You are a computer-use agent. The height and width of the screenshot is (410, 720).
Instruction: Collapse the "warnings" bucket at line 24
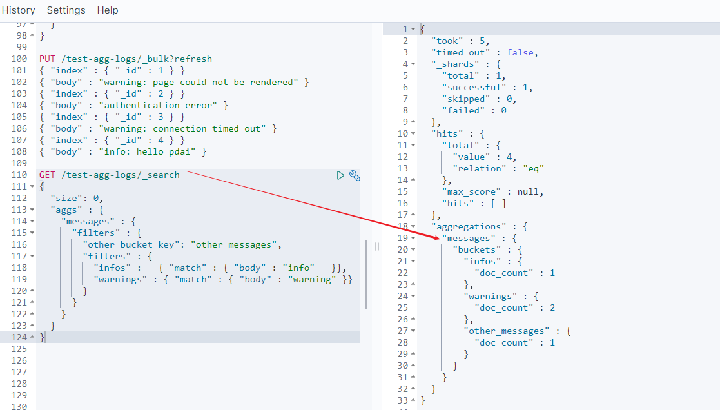(413, 297)
